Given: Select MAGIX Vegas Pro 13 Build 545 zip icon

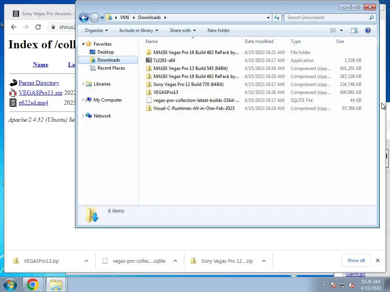Looking at the screenshot, I should pos(149,68).
